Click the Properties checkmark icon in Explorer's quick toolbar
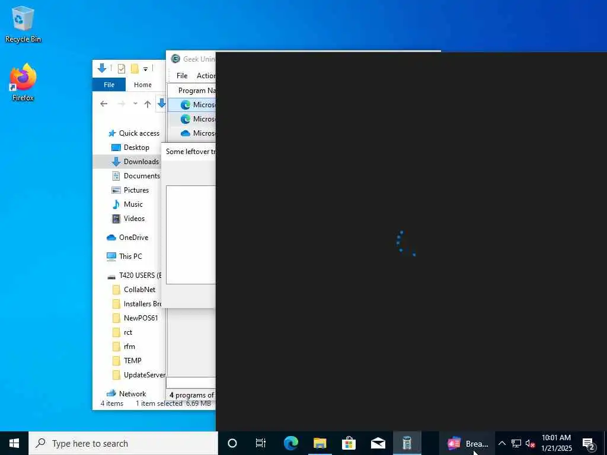The width and height of the screenshot is (607, 455). coord(122,69)
